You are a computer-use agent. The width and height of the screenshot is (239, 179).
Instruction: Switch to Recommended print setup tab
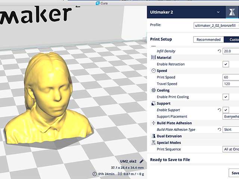(208, 40)
